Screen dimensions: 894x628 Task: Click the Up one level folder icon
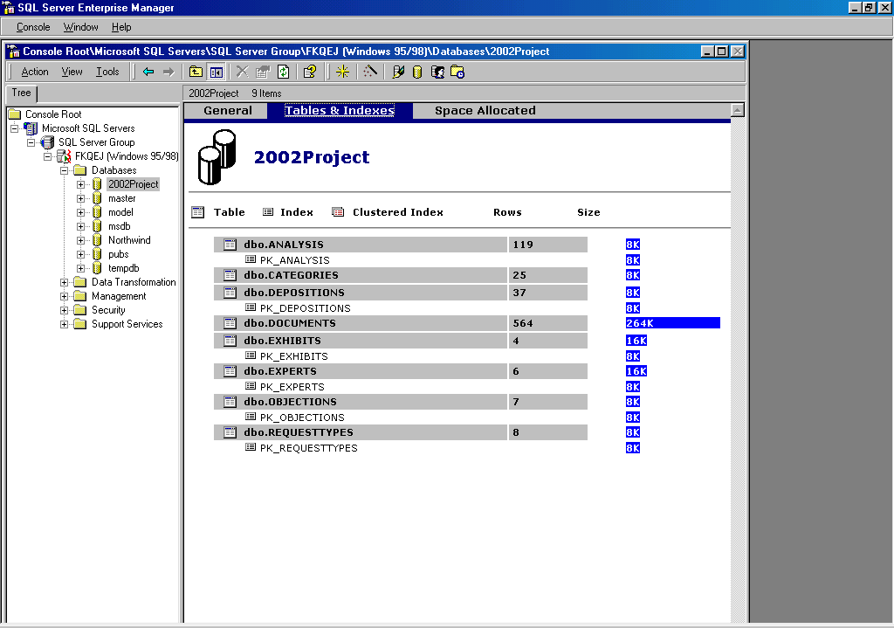(196, 72)
